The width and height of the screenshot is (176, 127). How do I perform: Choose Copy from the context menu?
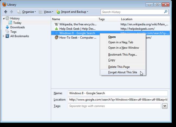pyautogui.click(x=123, y=60)
